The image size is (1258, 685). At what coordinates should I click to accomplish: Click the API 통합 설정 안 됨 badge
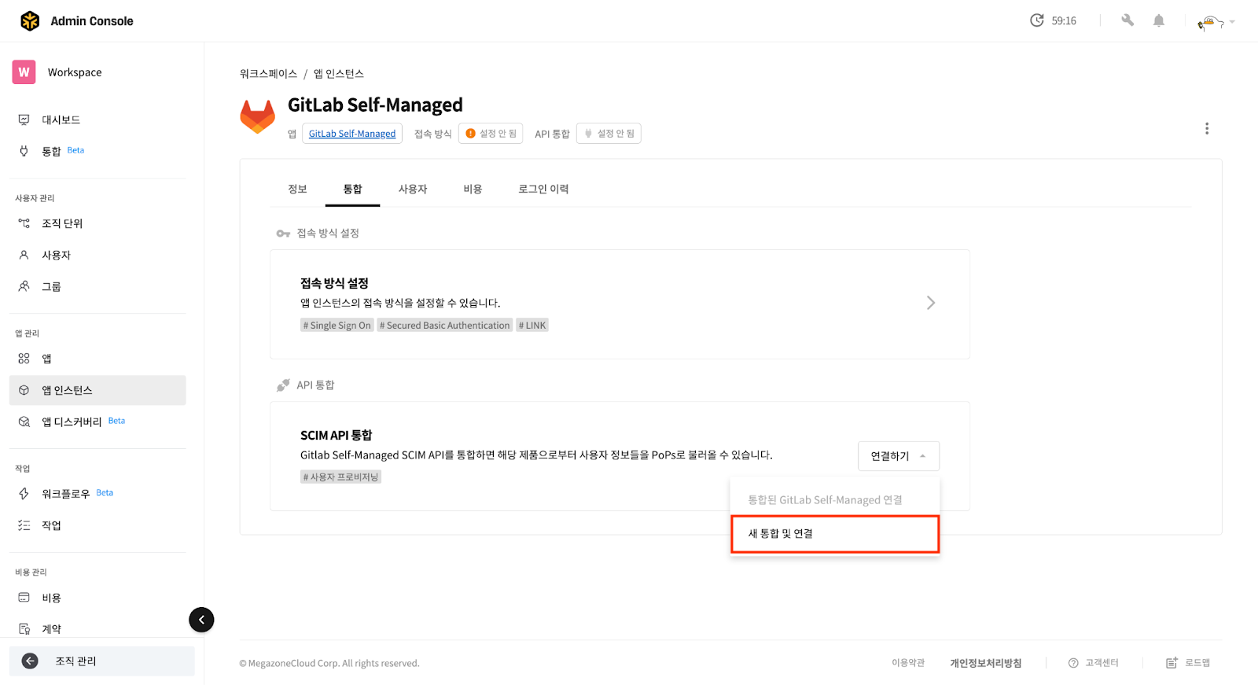point(609,134)
